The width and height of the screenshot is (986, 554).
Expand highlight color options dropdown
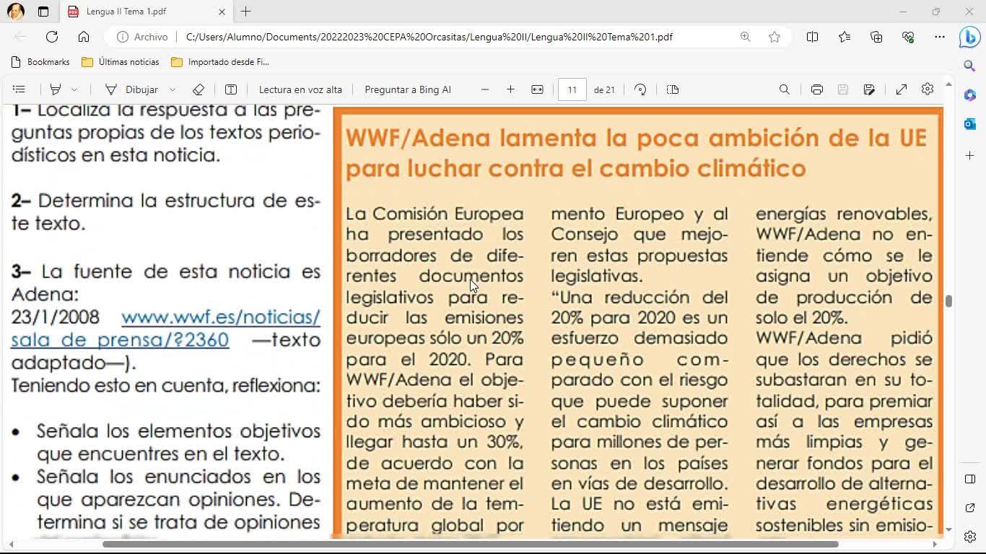pos(74,89)
